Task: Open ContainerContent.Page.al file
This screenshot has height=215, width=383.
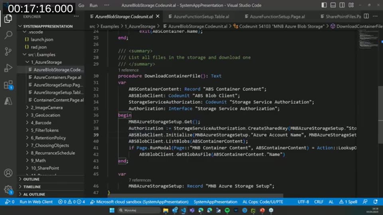Action: coord(59,100)
